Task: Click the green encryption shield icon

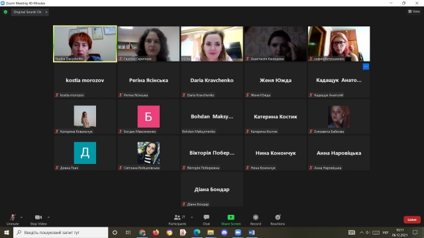Action: click(5, 12)
